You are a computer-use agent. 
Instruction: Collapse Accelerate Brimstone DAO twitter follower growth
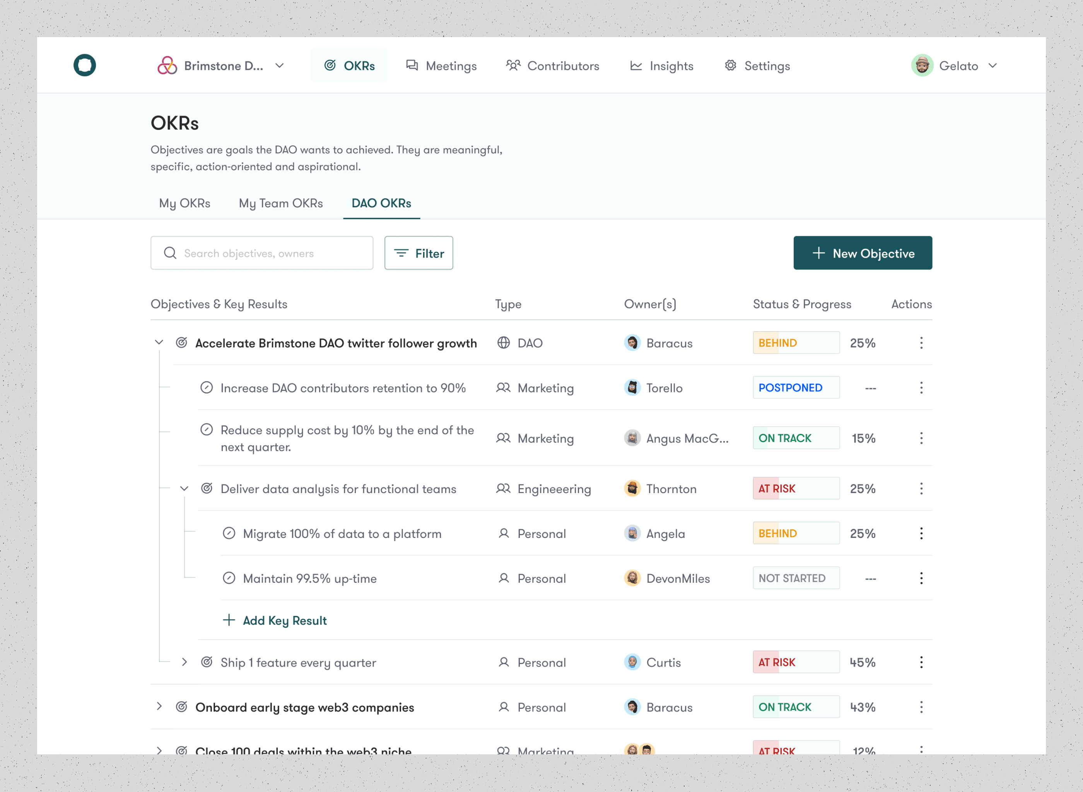[159, 342]
